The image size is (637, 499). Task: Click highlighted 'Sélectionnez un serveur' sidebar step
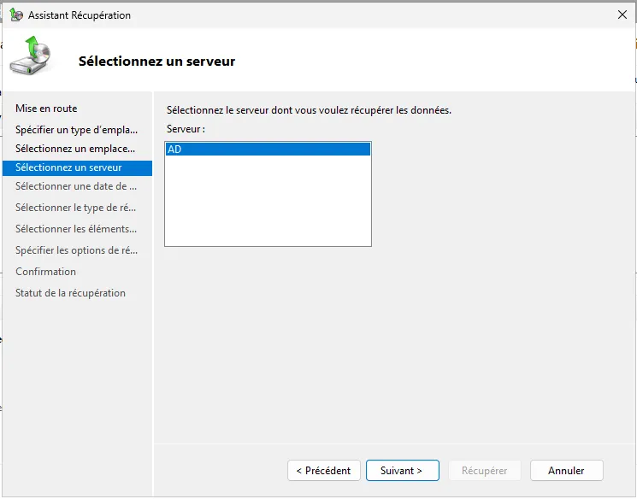(x=68, y=167)
